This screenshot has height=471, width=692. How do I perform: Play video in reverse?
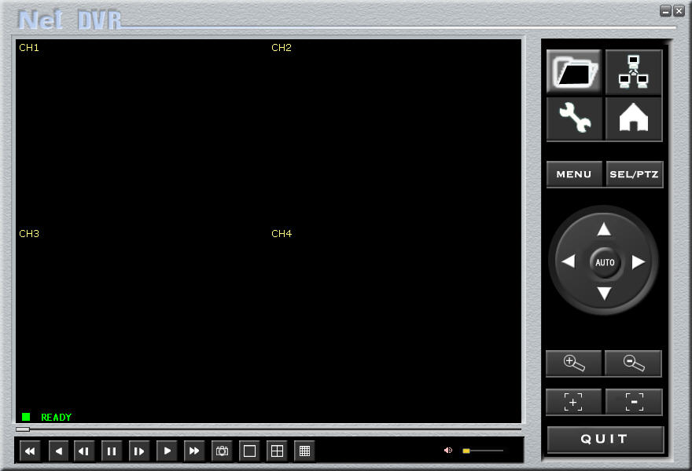tap(58, 451)
